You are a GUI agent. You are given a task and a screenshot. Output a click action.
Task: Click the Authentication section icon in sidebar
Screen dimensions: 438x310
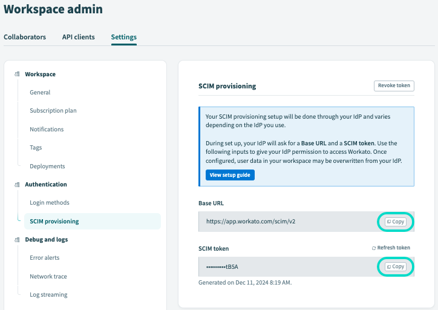(17, 185)
